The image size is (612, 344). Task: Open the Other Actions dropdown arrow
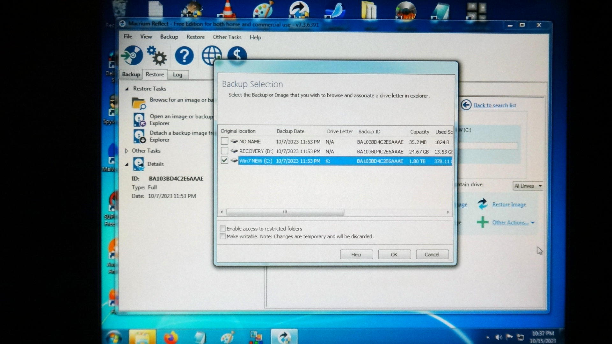coord(533,223)
